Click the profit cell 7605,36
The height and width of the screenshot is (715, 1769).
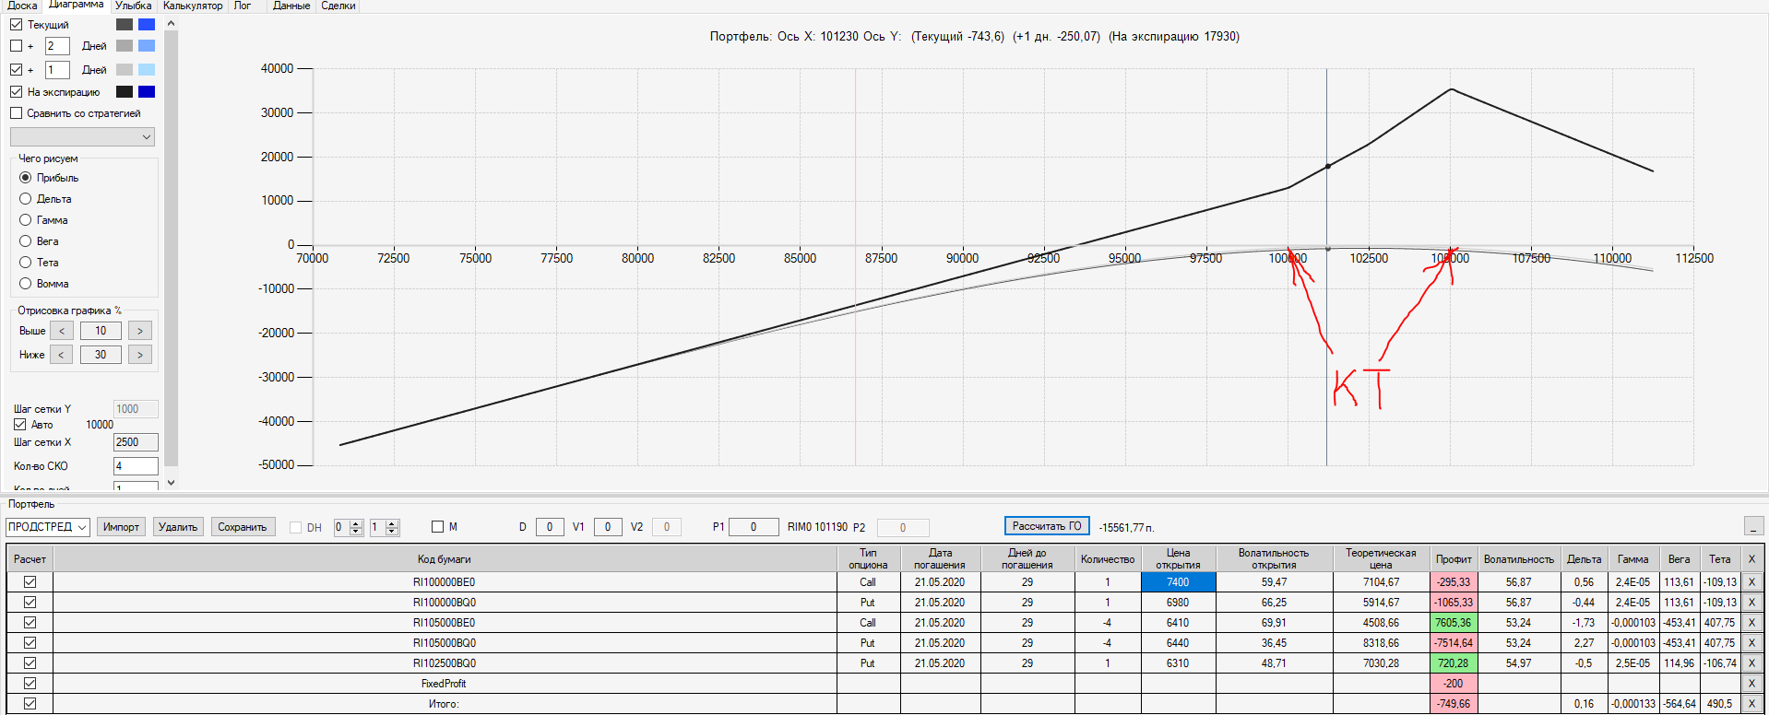(1454, 623)
